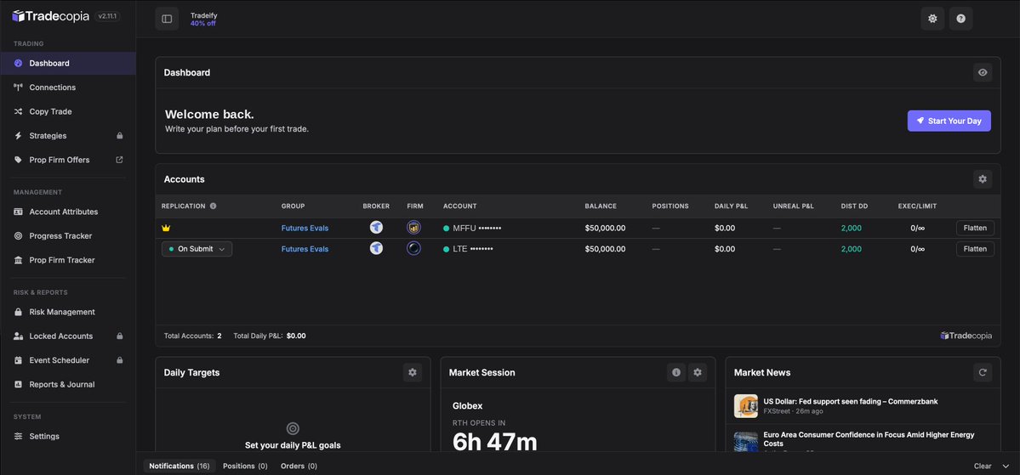This screenshot has width=1020, height=475.
Task: Open Settings in sidebar
Action: click(68, 437)
